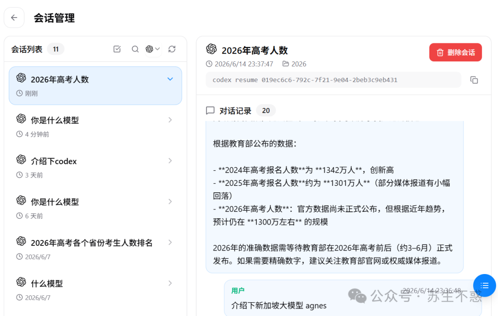
Task: Select the 2026年高考各个省份考生人数排名 title
Action: 91,243
